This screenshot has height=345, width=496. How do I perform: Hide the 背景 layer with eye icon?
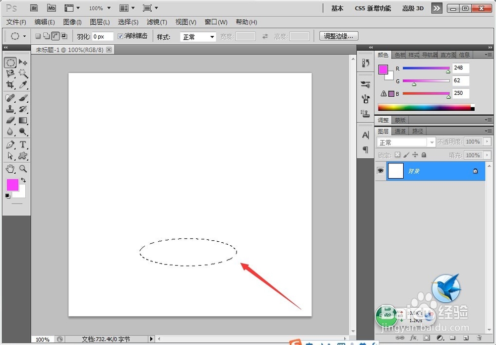380,171
